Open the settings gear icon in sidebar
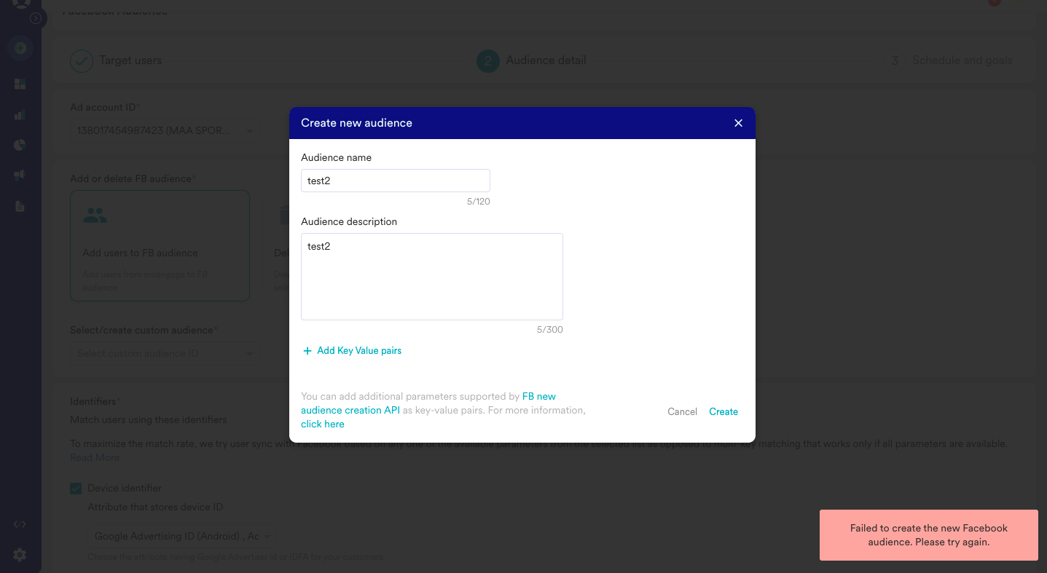Screen dimensions: 1047x573 click(20, 555)
